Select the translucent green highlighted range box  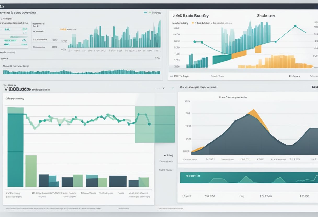(x=155, y=124)
